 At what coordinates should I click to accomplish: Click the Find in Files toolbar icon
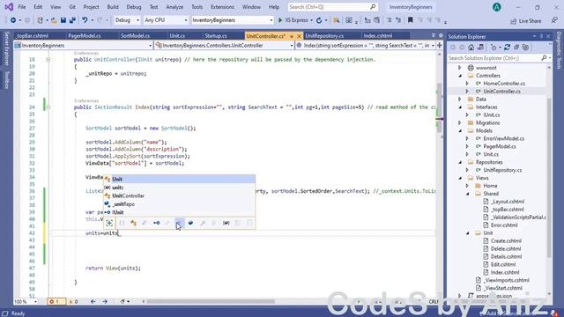click(x=337, y=20)
